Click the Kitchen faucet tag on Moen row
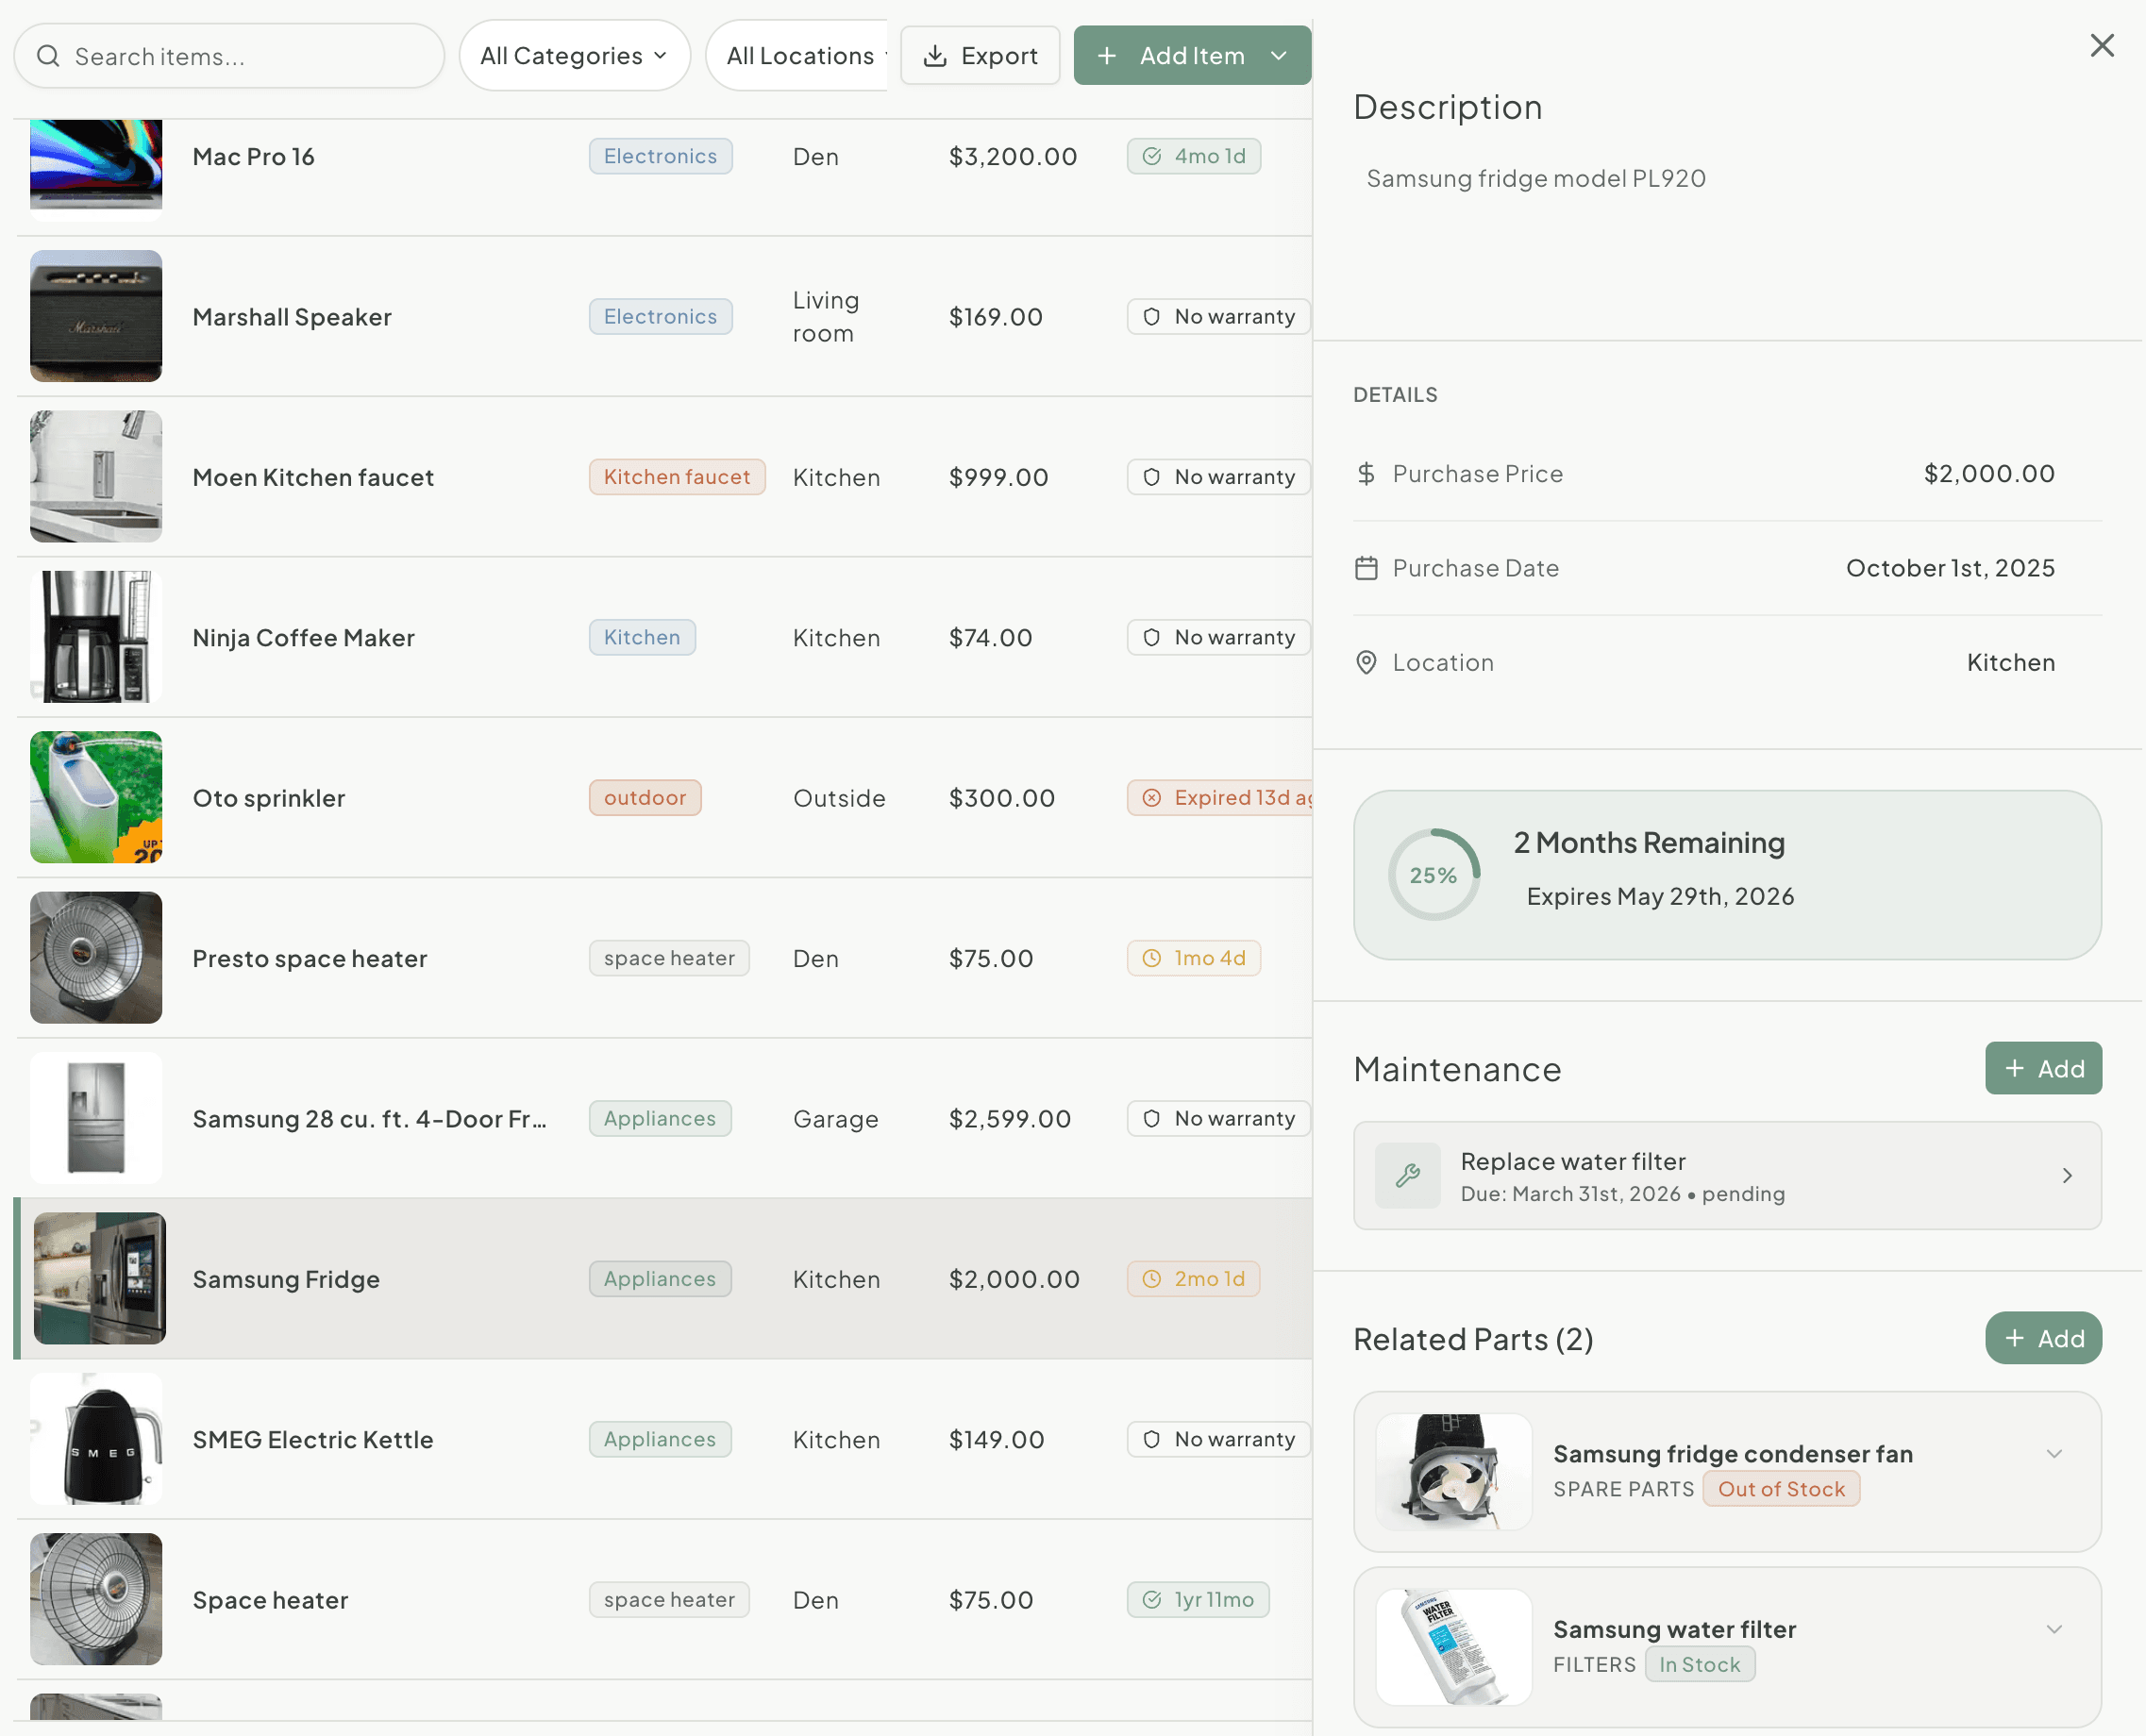Viewport: 2146px width, 1736px height. (677, 477)
